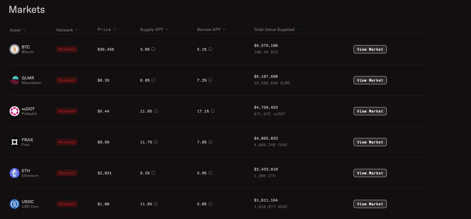471x219 pixels.
Task: Sort markets by Asset column
Action: (18, 30)
